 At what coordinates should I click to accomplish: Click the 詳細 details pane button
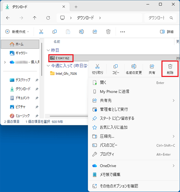167,32
